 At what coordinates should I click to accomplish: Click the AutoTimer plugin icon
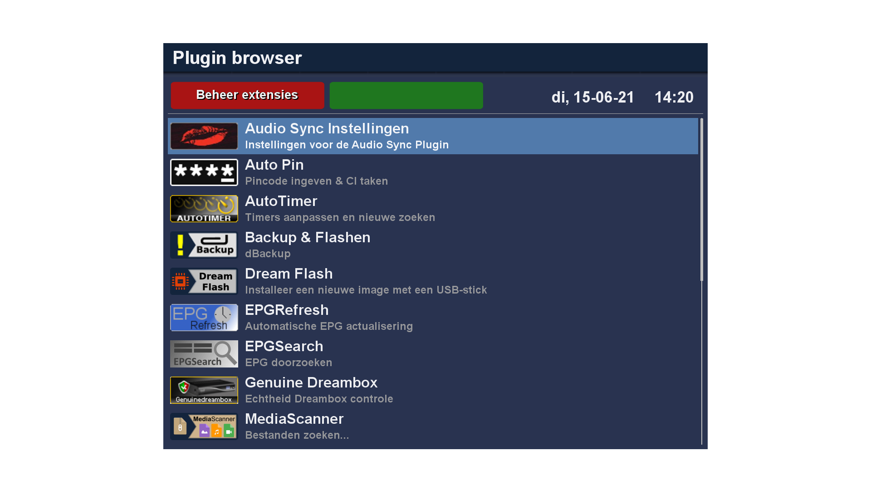[x=204, y=209]
